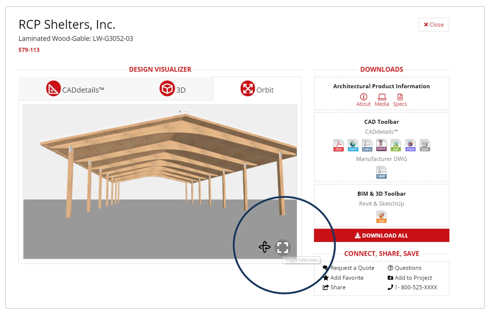Open the Manufacturer DWG IMP file
The image size is (490, 315).
[x=381, y=172]
